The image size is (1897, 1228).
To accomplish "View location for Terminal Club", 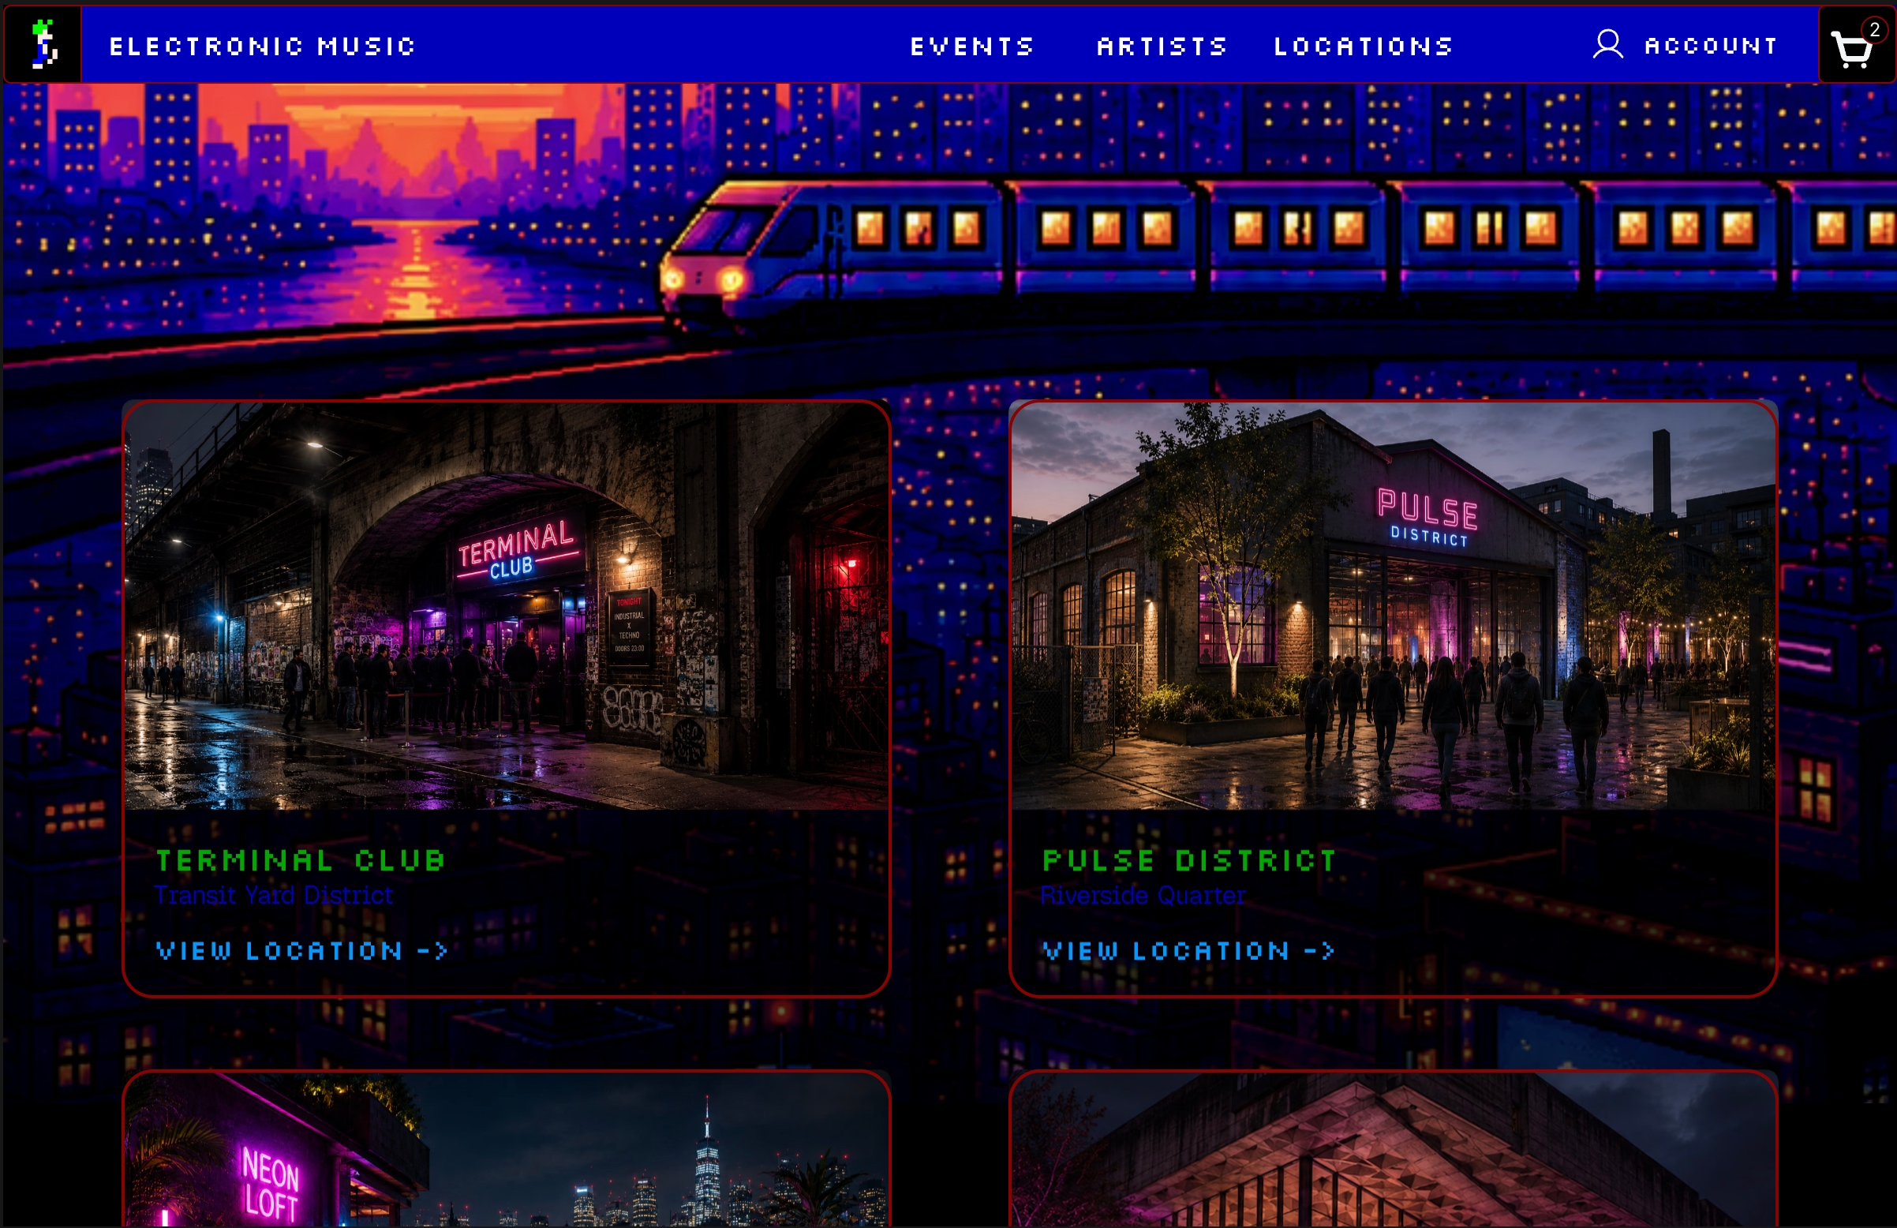I will 302,950.
